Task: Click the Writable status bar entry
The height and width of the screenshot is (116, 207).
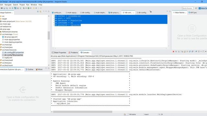Action: pos(132,114)
